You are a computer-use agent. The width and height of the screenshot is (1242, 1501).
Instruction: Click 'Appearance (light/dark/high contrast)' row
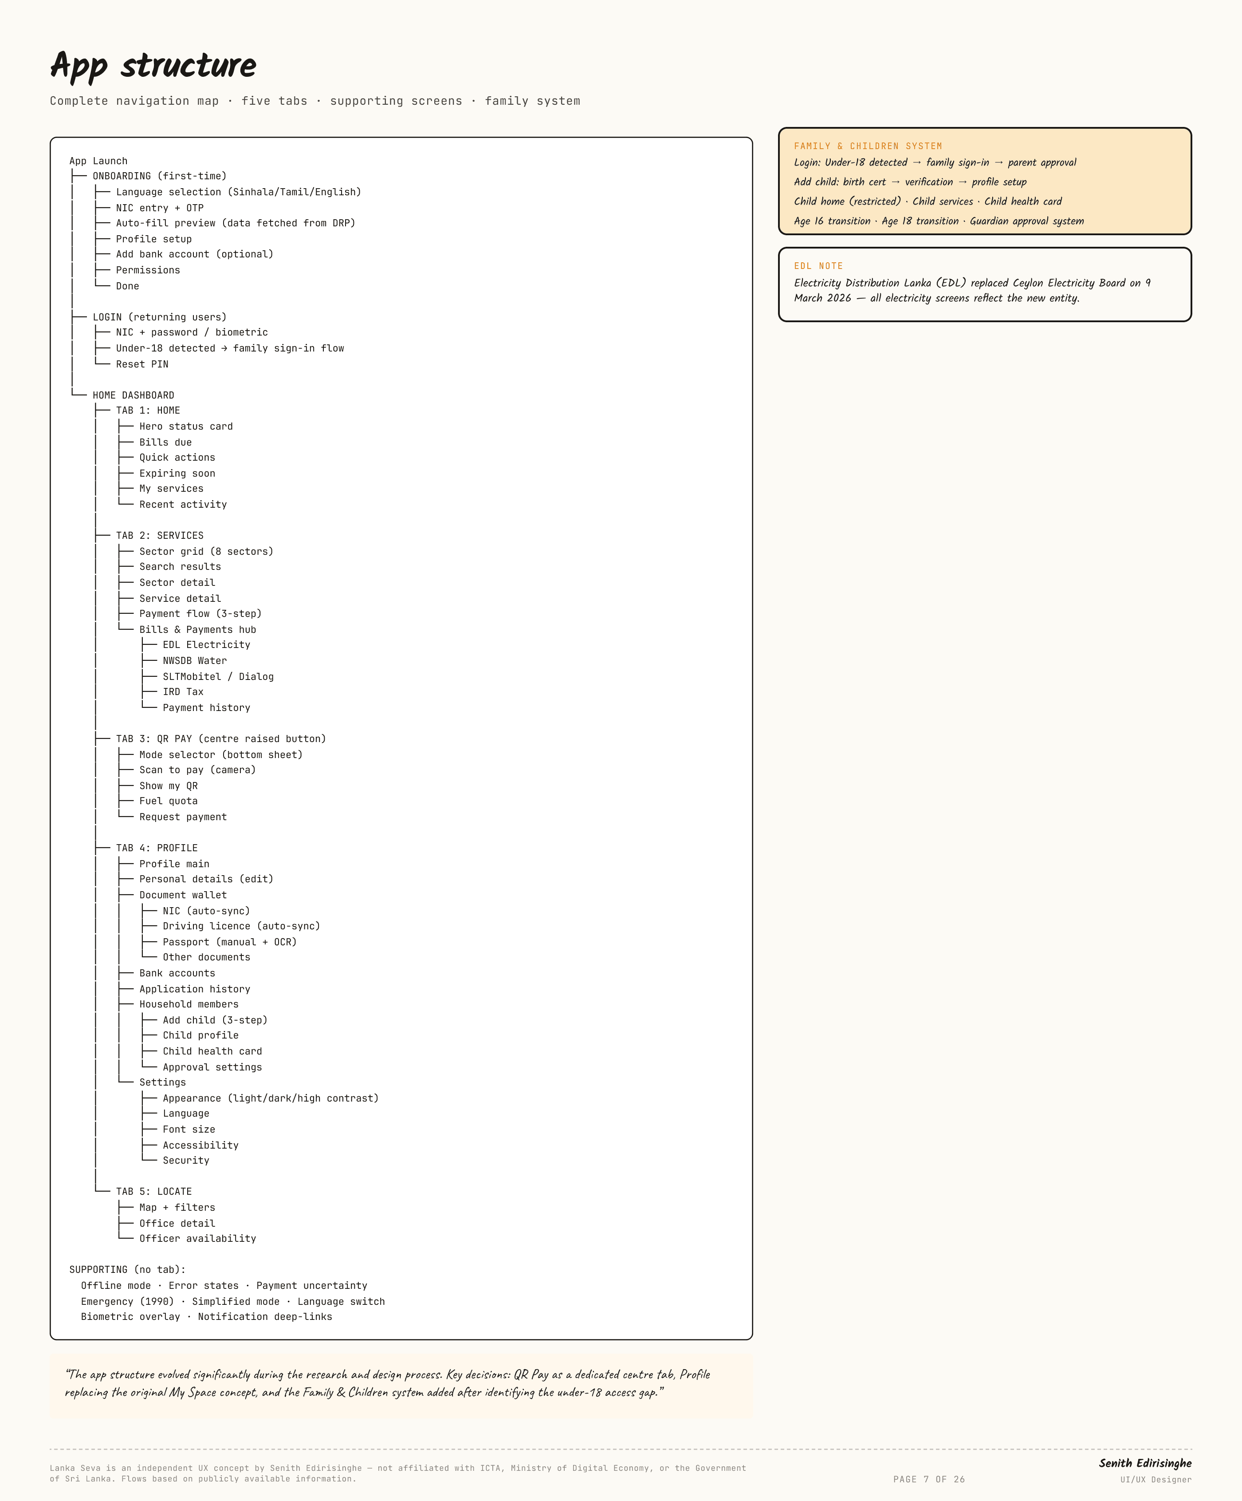point(271,1098)
